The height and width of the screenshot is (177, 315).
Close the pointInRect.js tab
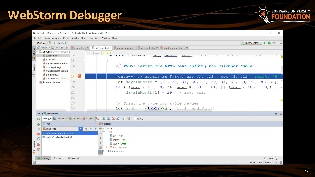coord(157,48)
